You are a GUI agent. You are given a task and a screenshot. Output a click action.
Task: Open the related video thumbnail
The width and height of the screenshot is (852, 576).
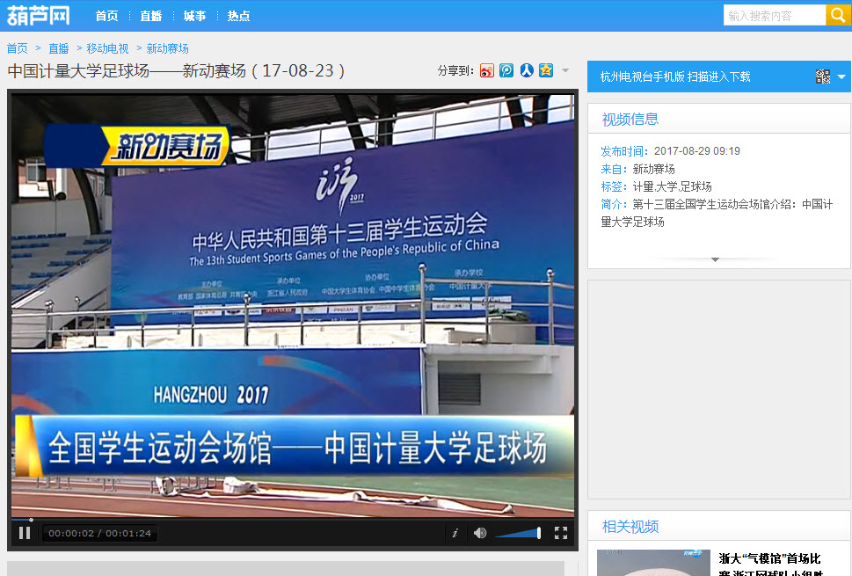tap(652, 563)
